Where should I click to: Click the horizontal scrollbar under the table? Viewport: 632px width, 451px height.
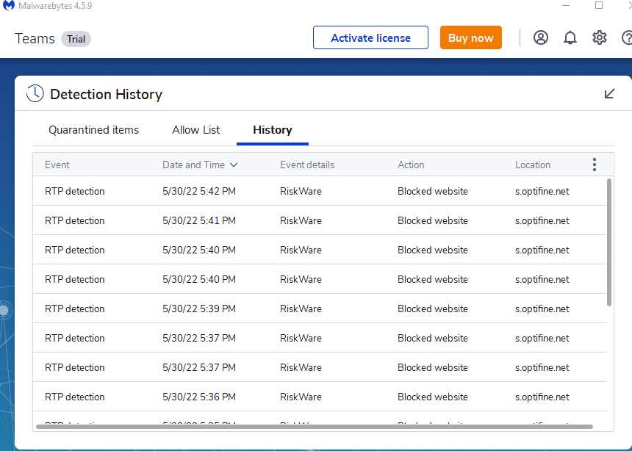click(x=315, y=427)
